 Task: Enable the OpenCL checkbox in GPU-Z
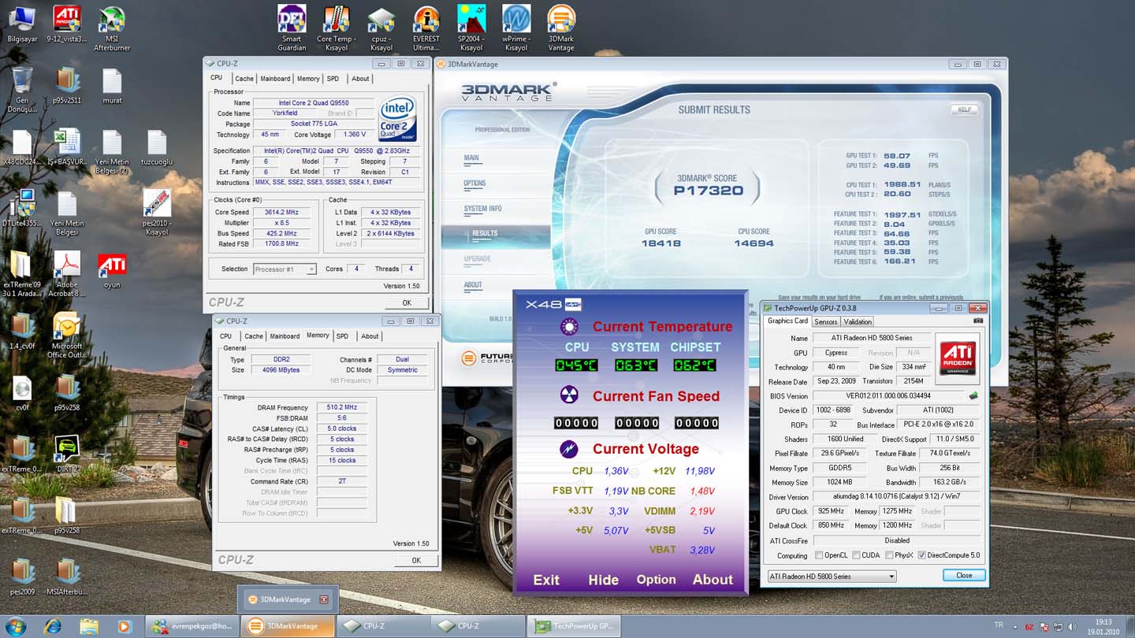tap(820, 555)
